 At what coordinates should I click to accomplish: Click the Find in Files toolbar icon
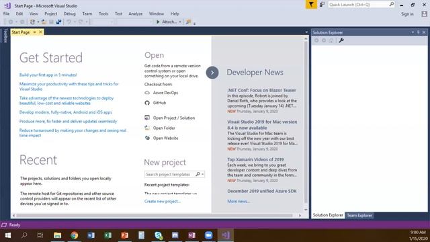tap(188, 22)
